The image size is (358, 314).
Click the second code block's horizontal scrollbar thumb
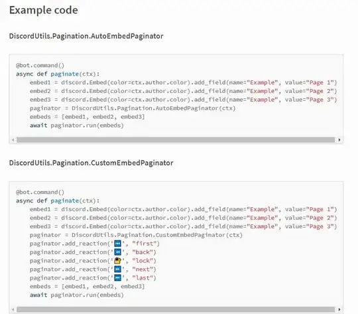click(x=176, y=309)
